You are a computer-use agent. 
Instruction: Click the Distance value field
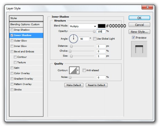point(101,46)
